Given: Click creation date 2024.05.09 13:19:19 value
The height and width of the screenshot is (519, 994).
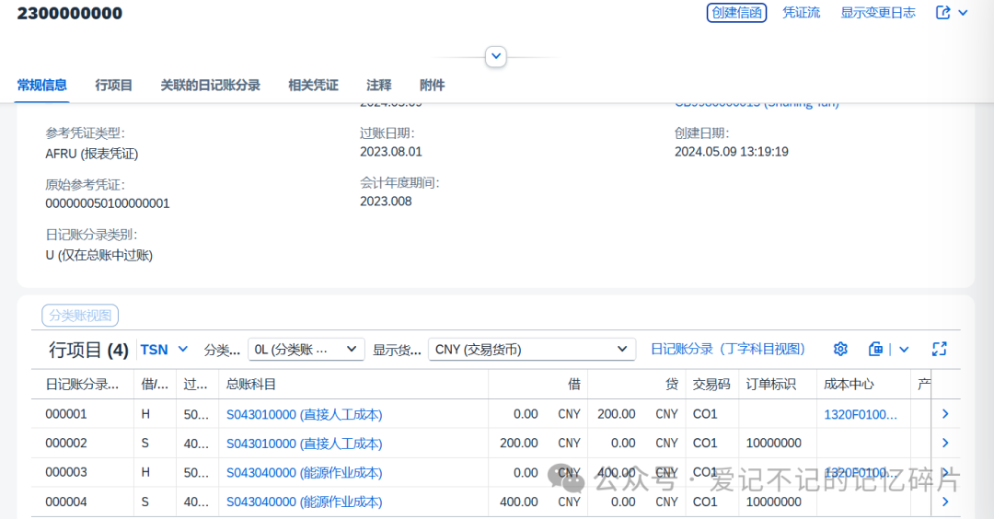Looking at the screenshot, I should (x=731, y=152).
